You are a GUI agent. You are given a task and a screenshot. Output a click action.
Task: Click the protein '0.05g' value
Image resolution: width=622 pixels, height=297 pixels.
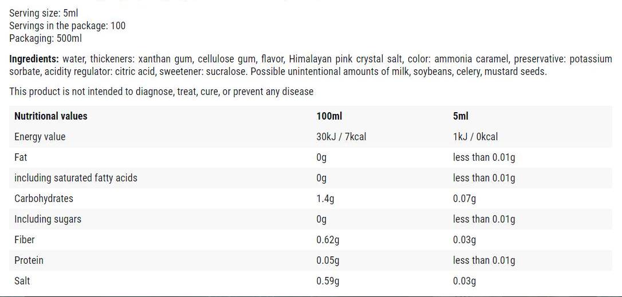pyautogui.click(x=328, y=260)
